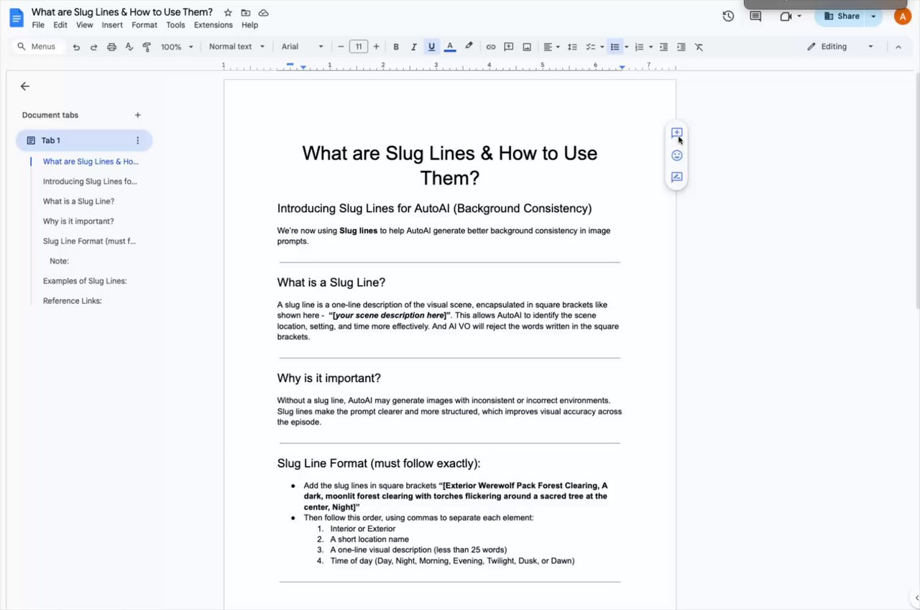
Task: Clear formatting icon
Action: (x=699, y=47)
